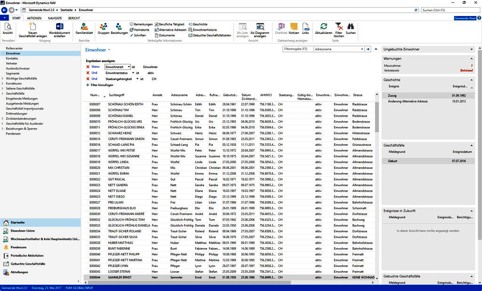Viewport: 482px width, 291px height.
Task: Sort by the Suchbegriff column header
Action: tap(117, 95)
